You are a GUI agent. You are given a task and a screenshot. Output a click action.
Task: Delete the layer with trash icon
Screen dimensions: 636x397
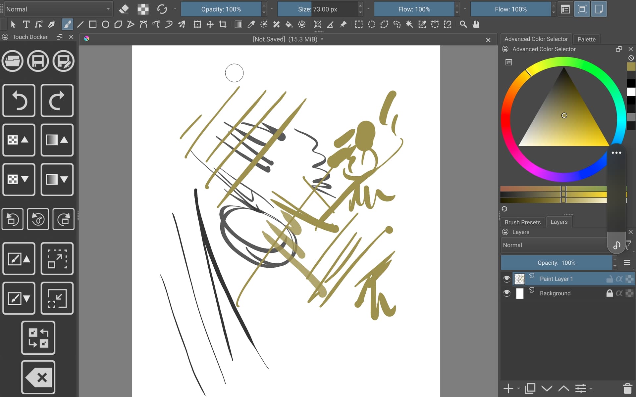[x=627, y=388]
